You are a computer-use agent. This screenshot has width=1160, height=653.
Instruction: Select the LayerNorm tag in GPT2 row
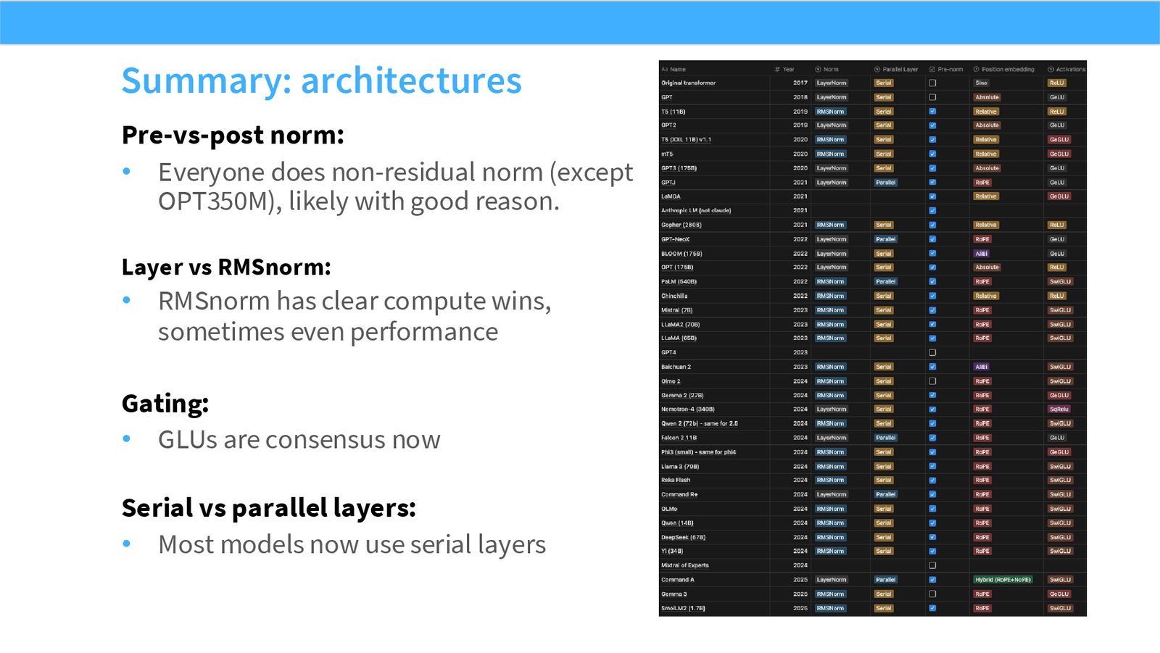click(831, 125)
